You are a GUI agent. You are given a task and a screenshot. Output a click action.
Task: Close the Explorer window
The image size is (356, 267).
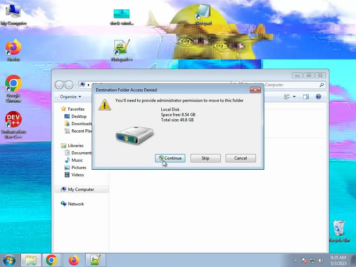(320, 75)
